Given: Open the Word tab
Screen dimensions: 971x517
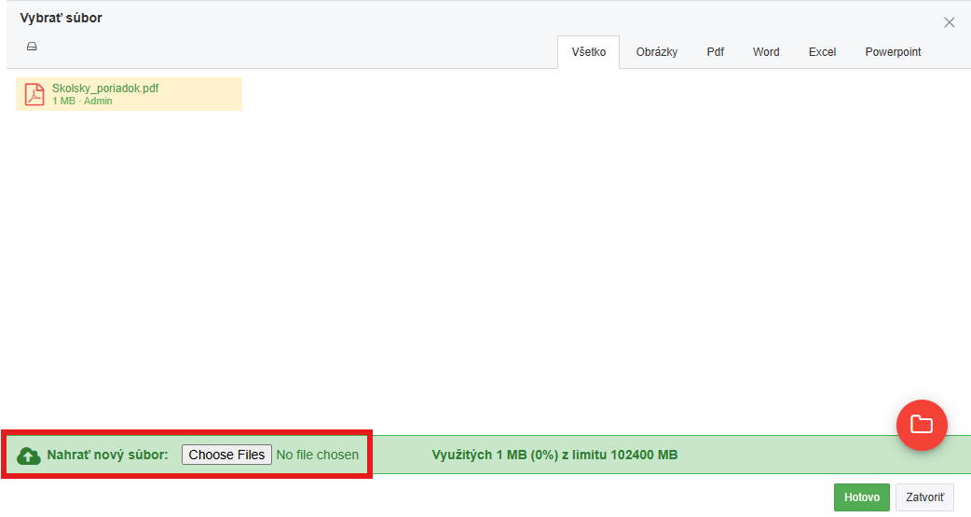Looking at the screenshot, I should pos(766,52).
